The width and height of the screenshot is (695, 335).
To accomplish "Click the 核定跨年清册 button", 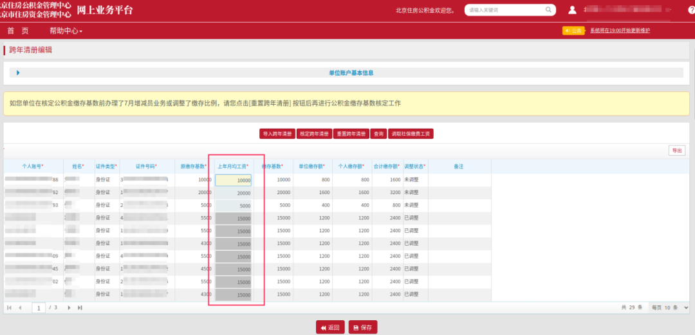I will click(x=314, y=134).
